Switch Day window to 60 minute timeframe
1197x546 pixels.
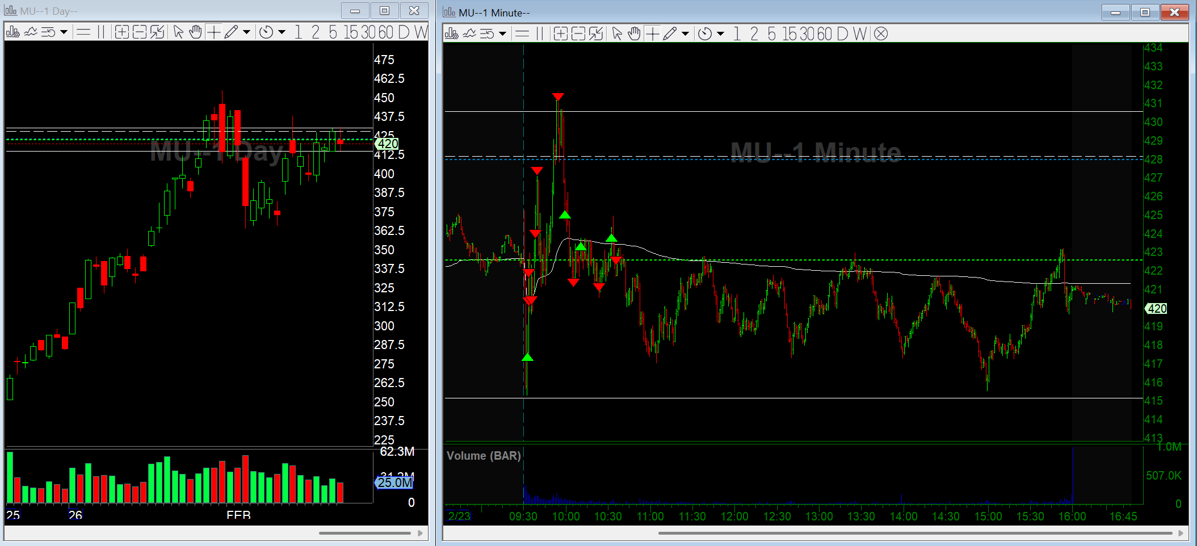pyautogui.click(x=386, y=32)
